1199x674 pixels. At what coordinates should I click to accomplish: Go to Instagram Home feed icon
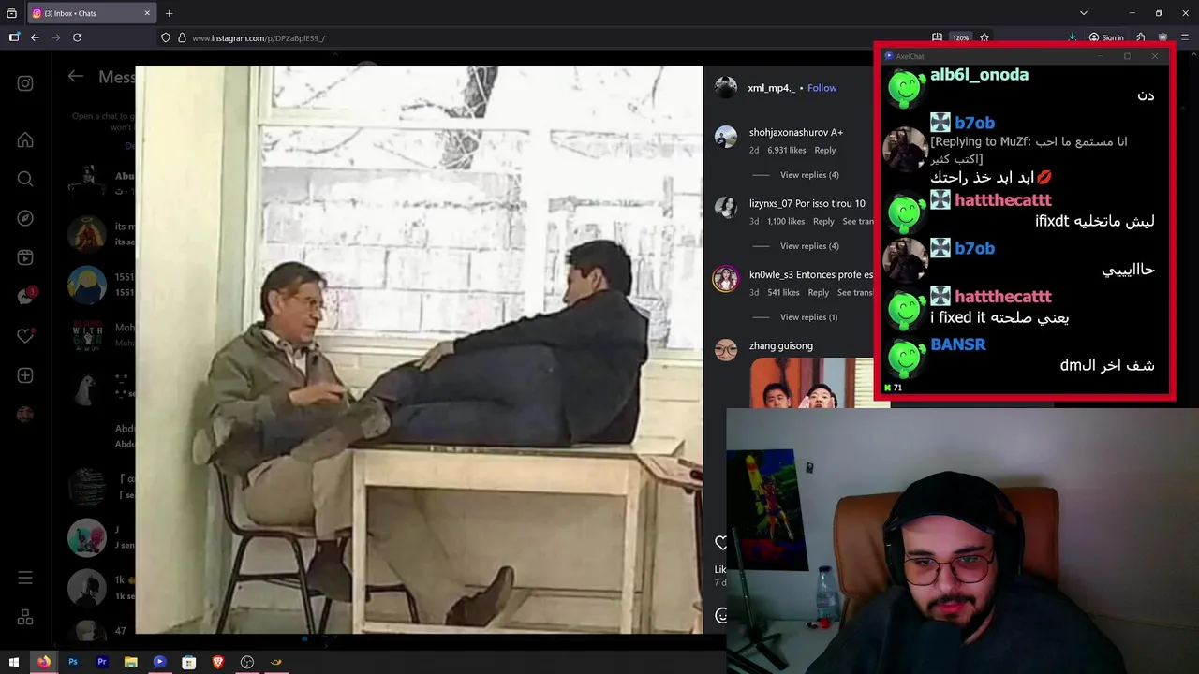pos(25,139)
